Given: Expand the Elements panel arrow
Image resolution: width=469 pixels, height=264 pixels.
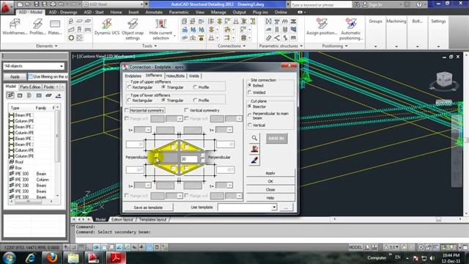Looking at the screenshot, I should click(56, 46).
